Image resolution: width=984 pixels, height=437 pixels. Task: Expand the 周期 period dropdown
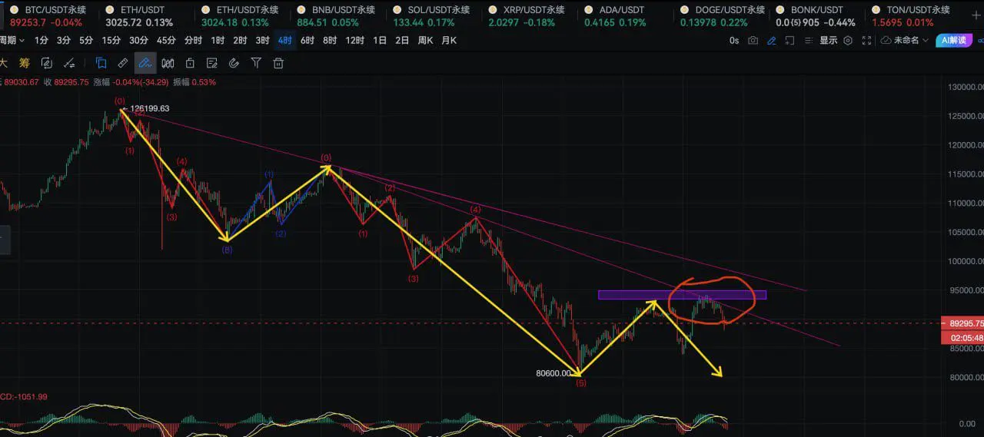click(x=12, y=40)
